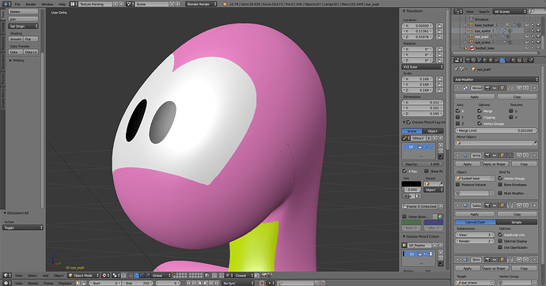
Task: Toggle Mirror modifier X axis checkbox
Action: pos(458,111)
